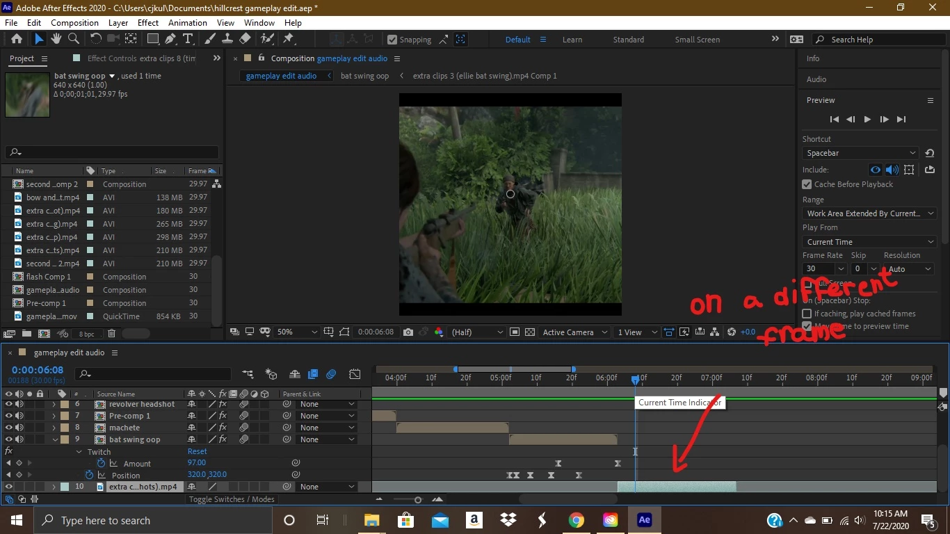This screenshot has height=534, width=950.
Task: Open the Animation menu
Action: pos(188,23)
